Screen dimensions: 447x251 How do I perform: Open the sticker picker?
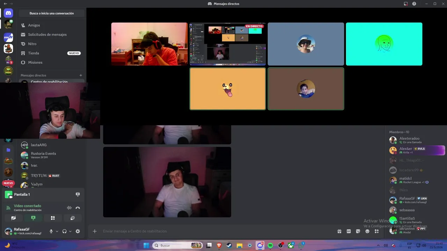358,231
